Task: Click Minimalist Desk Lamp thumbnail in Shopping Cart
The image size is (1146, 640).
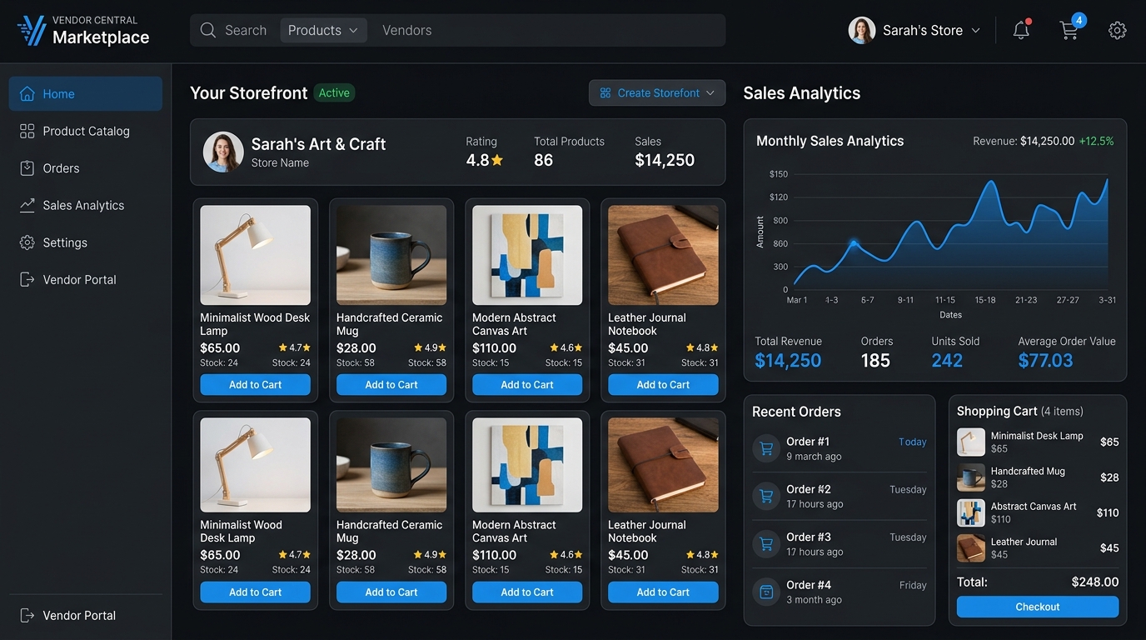Action: pyautogui.click(x=971, y=442)
